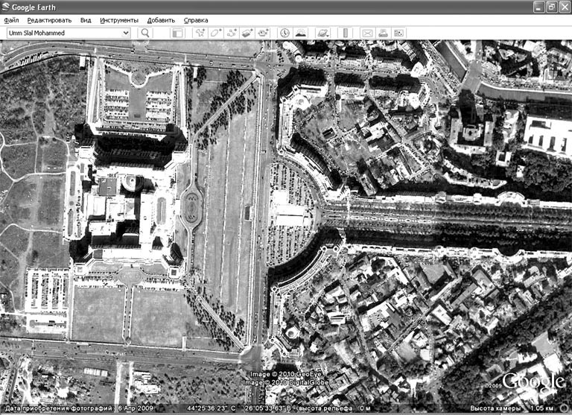
Task: Expand the search history dropdown arrow
Action: (x=126, y=33)
